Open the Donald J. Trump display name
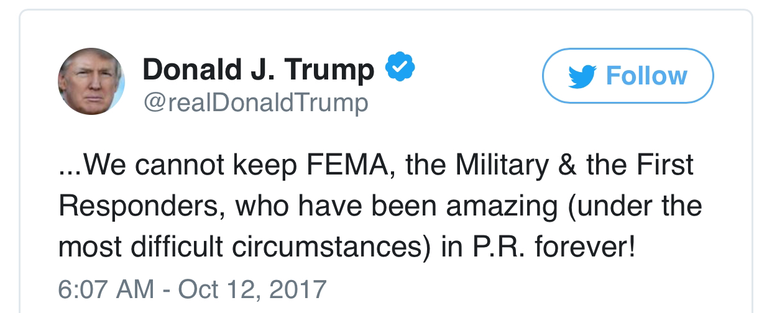The image size is (772, 313). (258, 70)
